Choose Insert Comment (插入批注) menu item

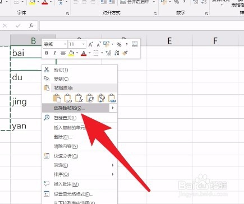80,184
